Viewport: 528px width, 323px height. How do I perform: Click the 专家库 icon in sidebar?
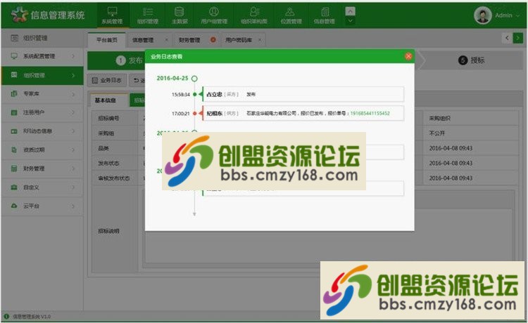click(14, 93)
